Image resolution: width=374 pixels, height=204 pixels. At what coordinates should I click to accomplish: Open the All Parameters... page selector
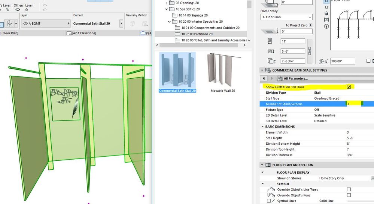[x=325, y=78]
